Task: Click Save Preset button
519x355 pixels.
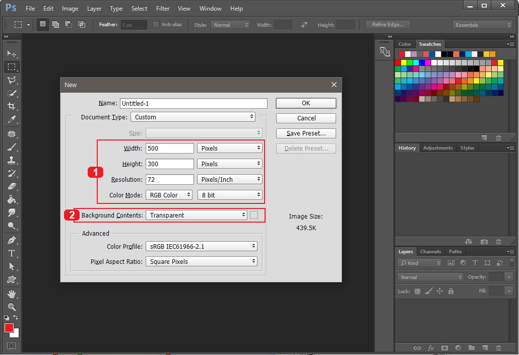Action: coord(306,133)
